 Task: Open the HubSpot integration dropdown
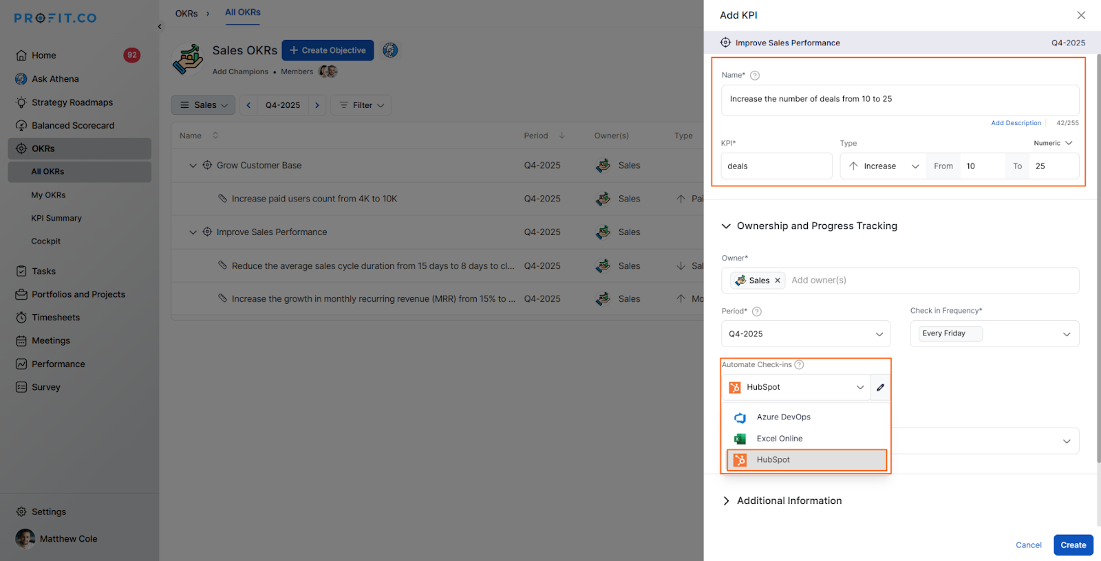pos(796,388)
